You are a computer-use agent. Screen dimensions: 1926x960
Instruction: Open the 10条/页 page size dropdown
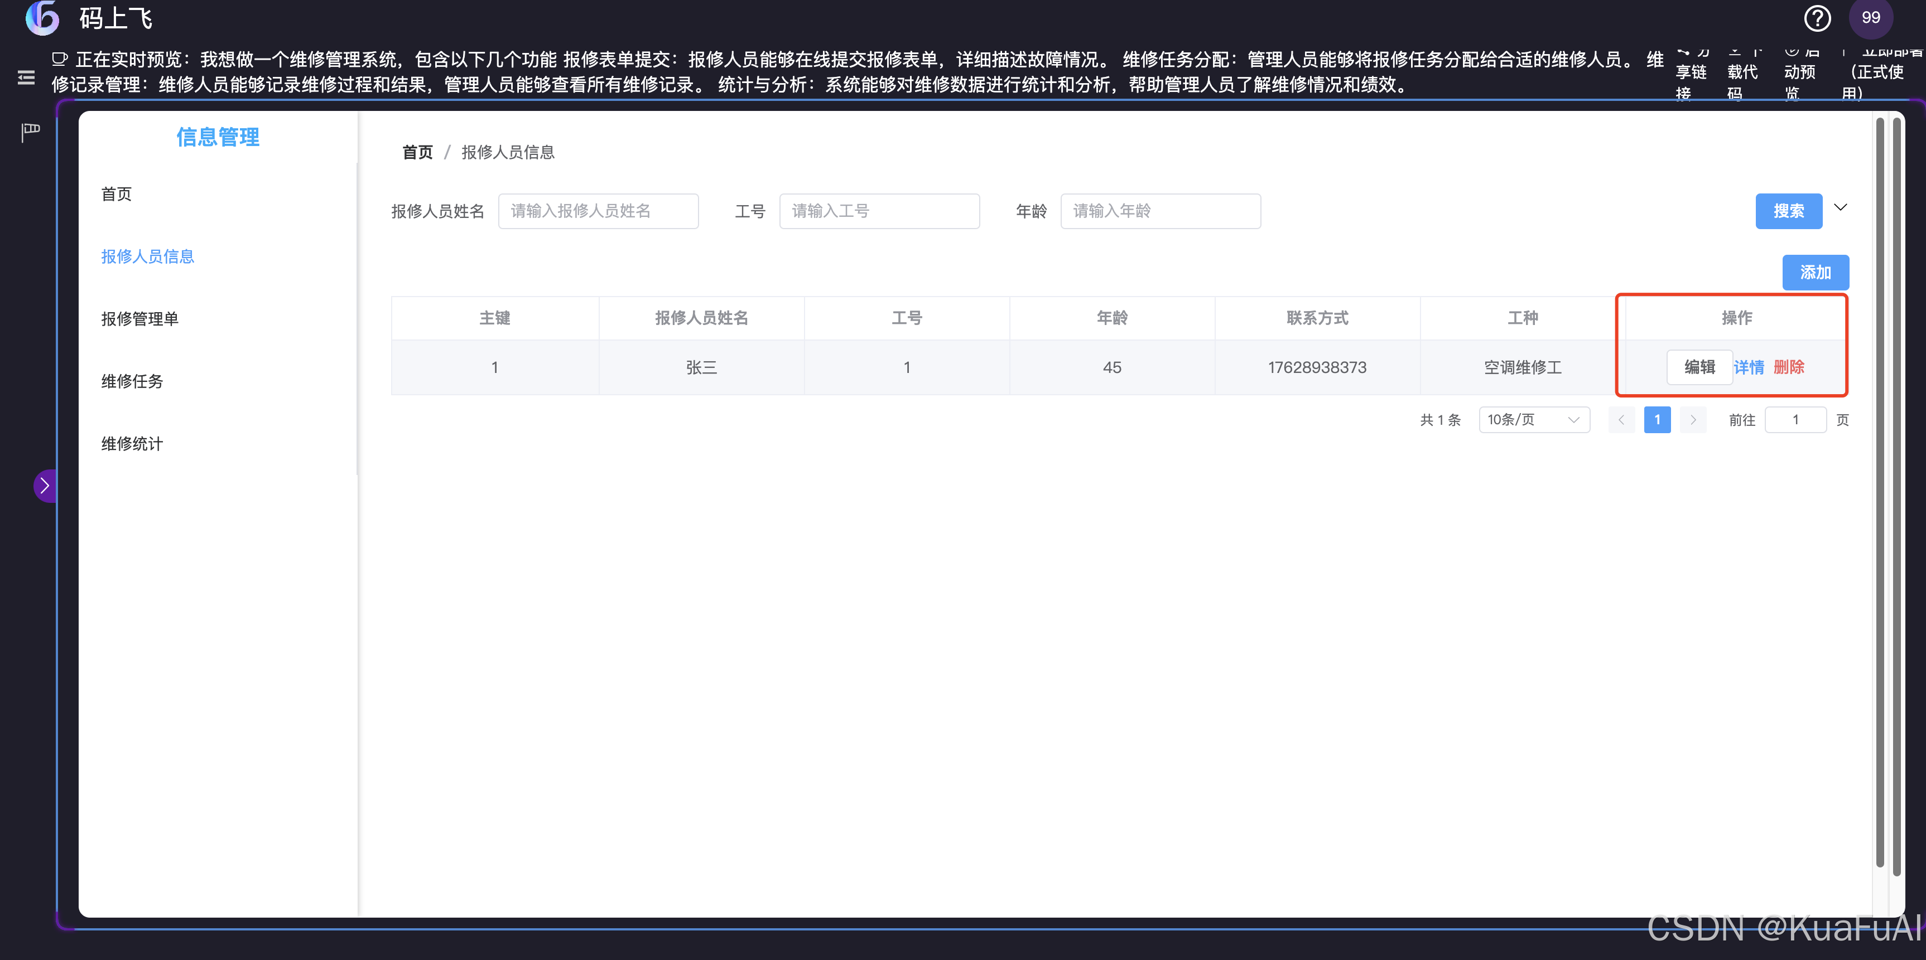1533,420
